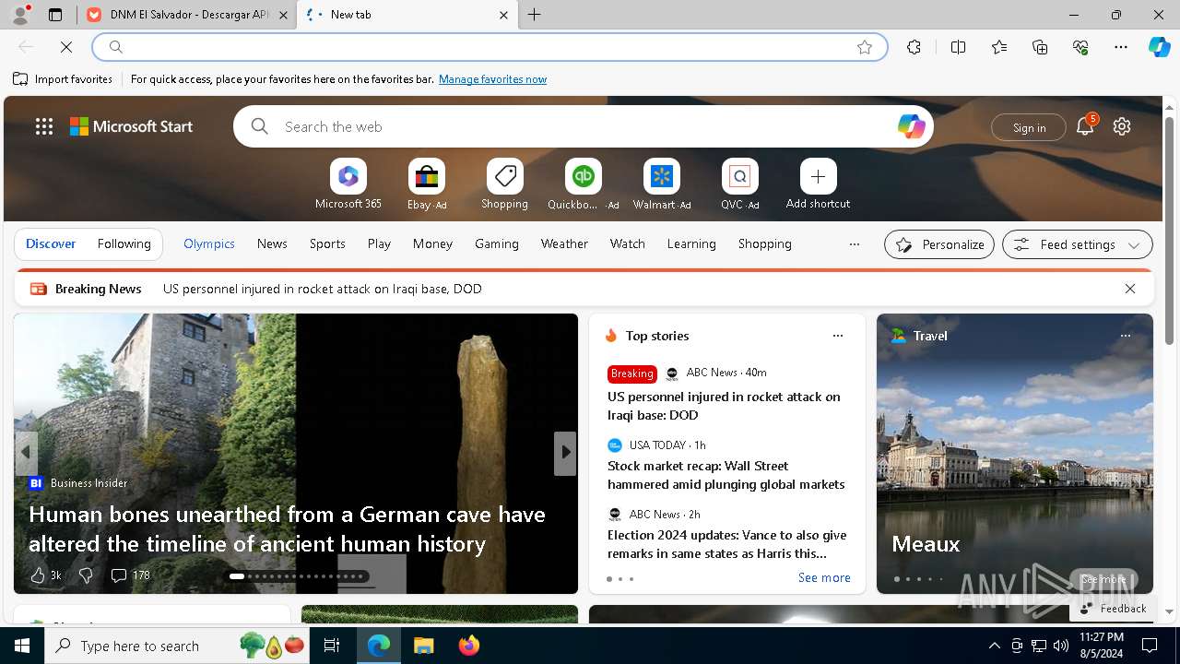
Task: Switch to the Discover tab
Action: [x=51, y=243]
